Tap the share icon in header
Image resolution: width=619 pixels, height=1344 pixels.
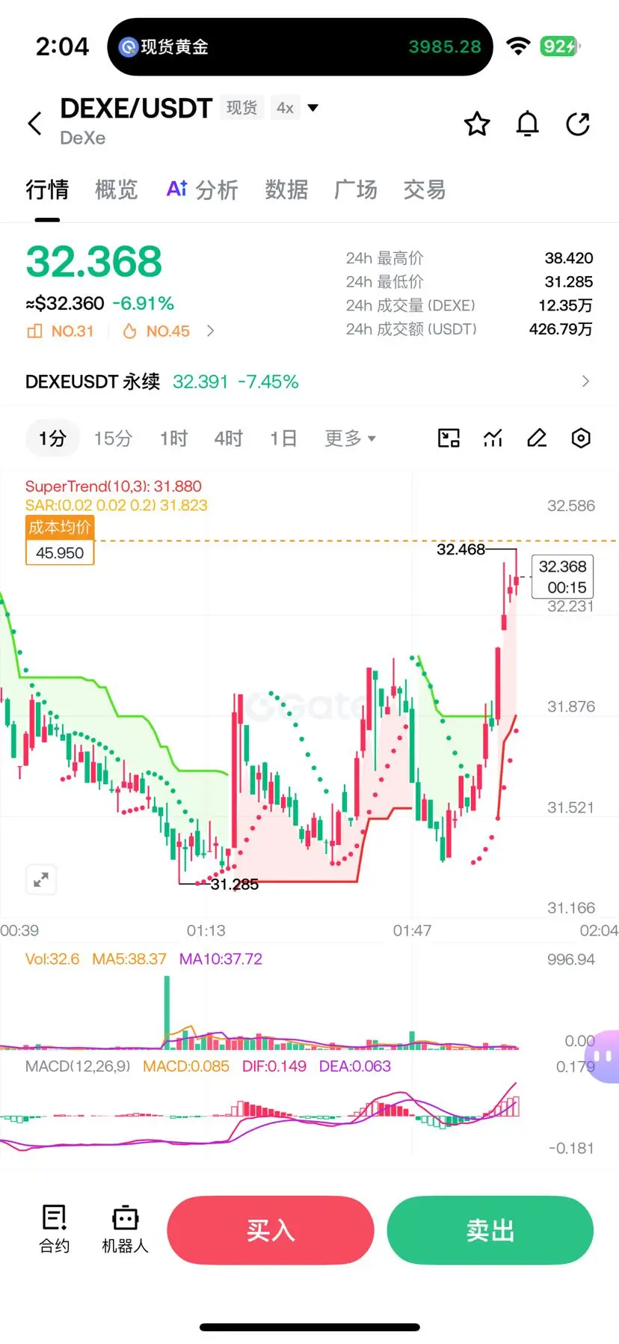(578, 124)
